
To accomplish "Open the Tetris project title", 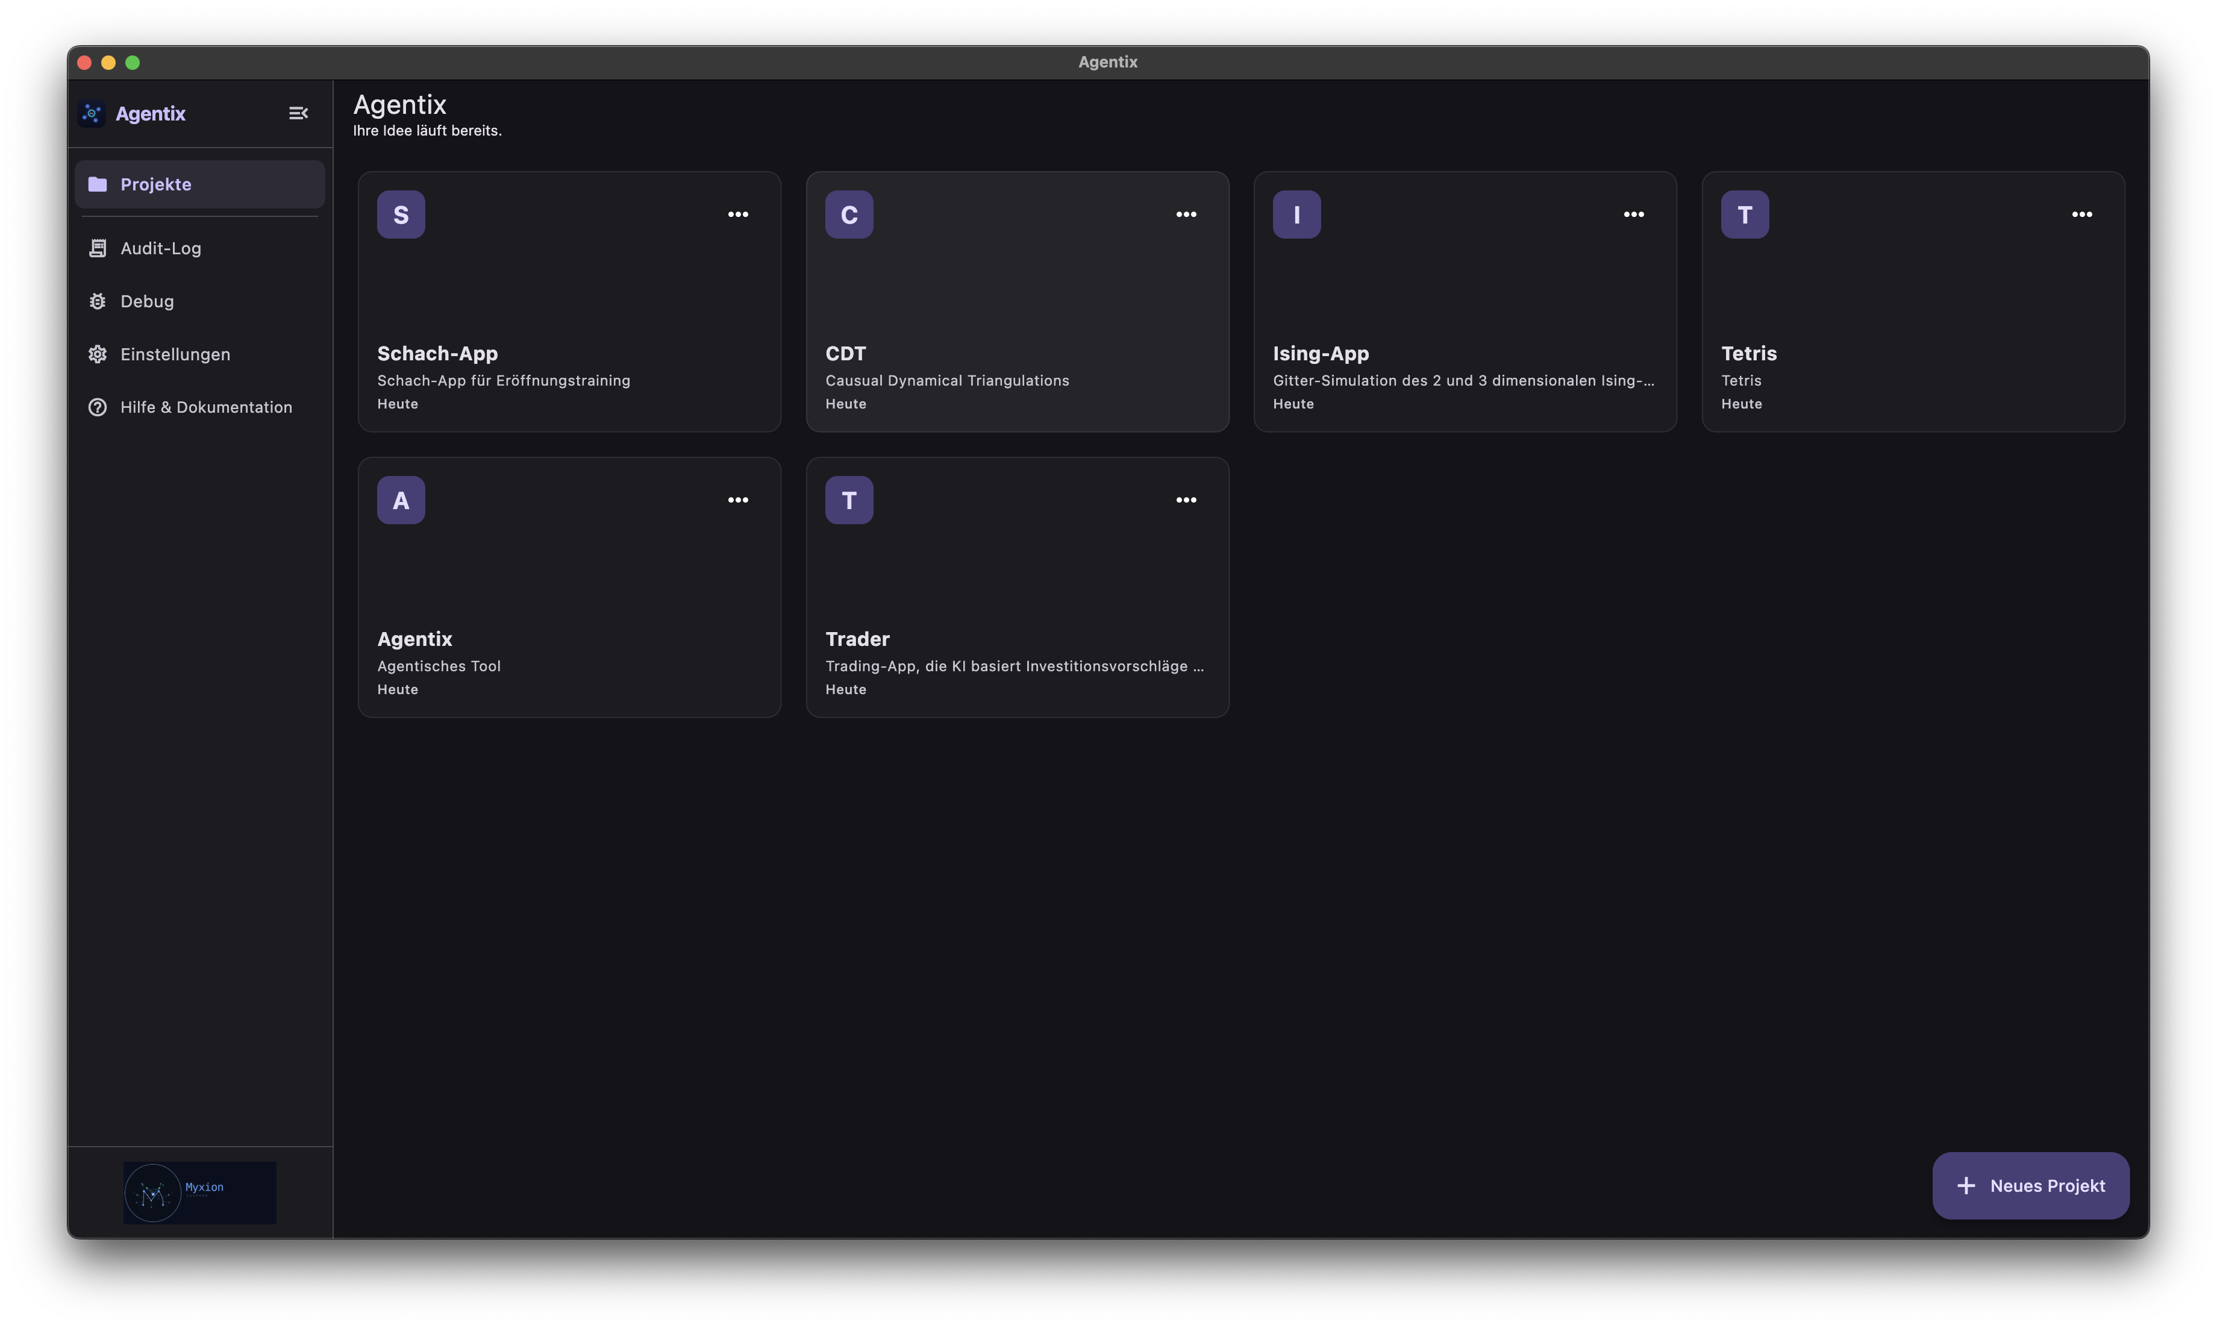I will click(1749, 354).
